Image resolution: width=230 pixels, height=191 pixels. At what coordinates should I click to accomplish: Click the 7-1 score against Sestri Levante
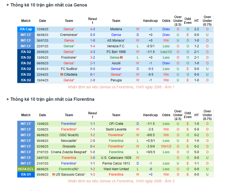pyautogui.click(x=92, y=129)
